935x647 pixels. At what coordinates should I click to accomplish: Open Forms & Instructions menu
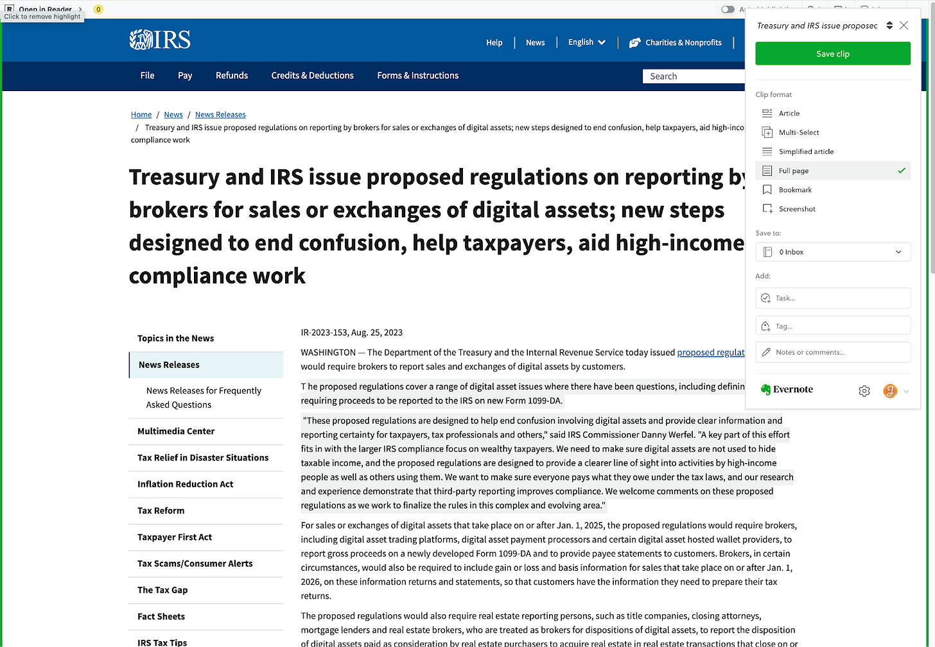coord(418,76)
